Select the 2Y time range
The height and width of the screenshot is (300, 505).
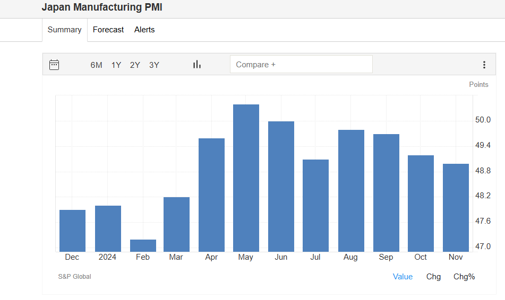[x=135, y=65]
